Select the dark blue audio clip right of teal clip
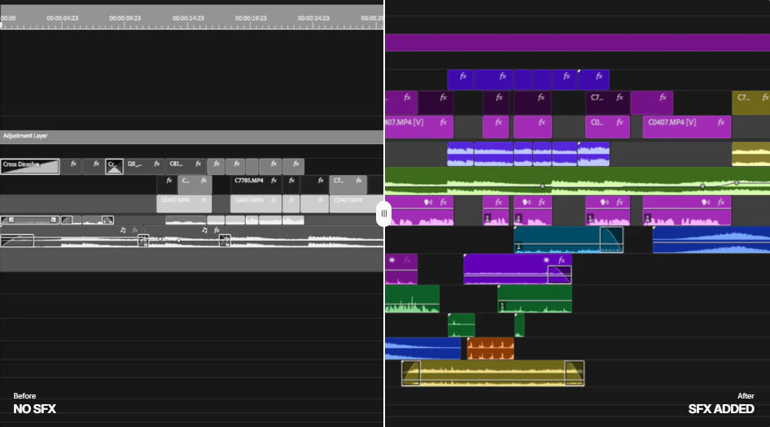The width and height of the screenshot is (770, 427). (711, 239)
